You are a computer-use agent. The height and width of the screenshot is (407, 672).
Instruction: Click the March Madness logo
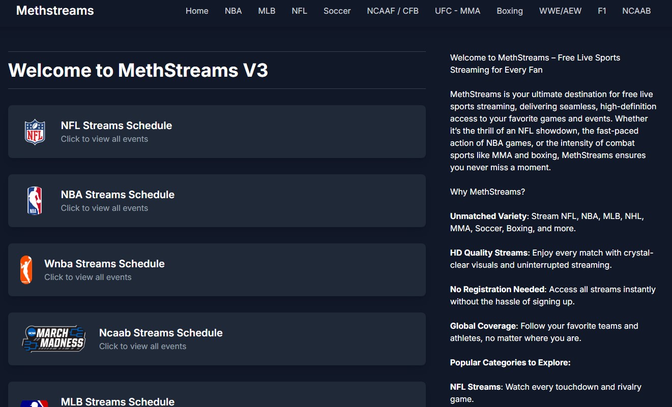tap(53, 339)
